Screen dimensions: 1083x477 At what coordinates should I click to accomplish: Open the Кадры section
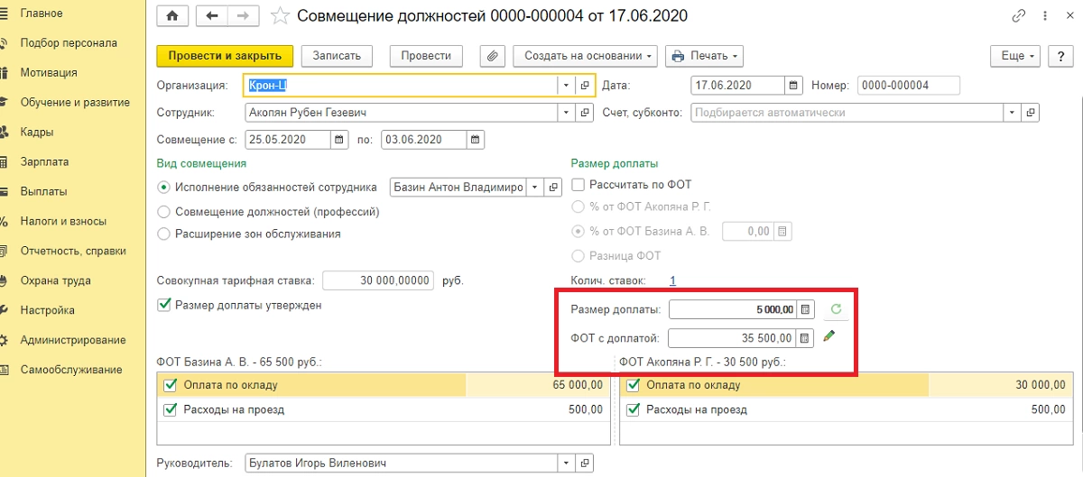(37, 132)
